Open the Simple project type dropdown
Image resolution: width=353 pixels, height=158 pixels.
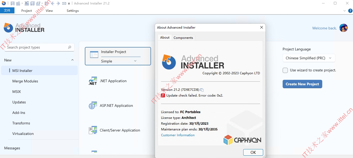coord(121,61)
